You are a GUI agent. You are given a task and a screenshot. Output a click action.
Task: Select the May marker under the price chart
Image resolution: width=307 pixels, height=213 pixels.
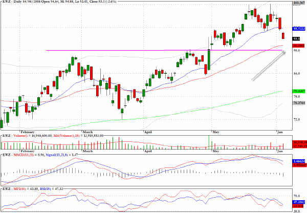pyautogui.click(x=216, y=132)
